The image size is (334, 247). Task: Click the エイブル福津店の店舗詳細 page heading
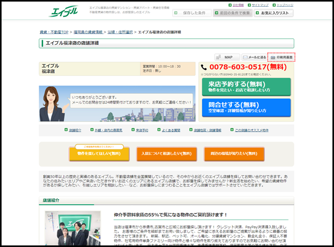point(72,43)
